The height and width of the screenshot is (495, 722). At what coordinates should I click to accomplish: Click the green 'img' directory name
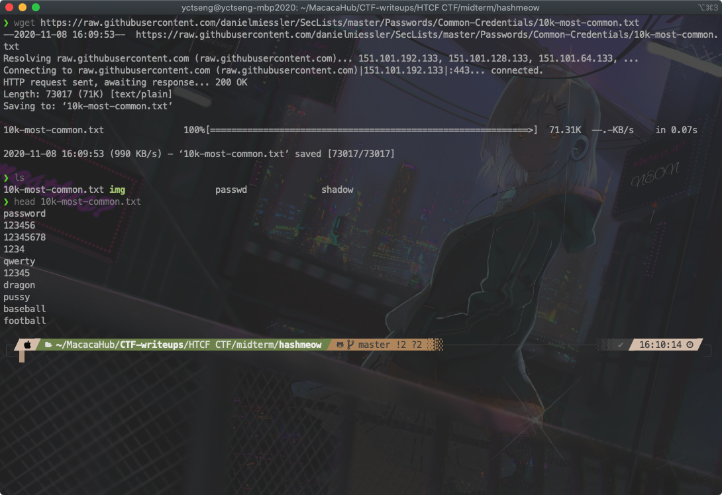(117, 190)
